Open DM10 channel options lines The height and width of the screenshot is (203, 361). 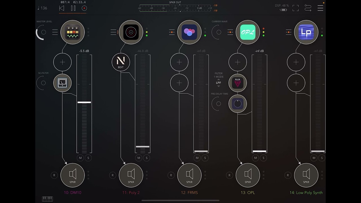[x=55, y=32]
